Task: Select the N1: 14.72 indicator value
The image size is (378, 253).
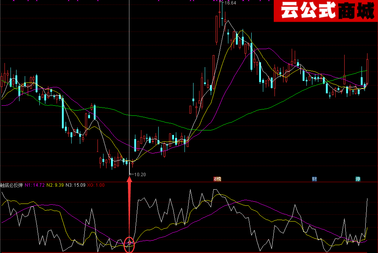Action: click(x=35, y=185)
